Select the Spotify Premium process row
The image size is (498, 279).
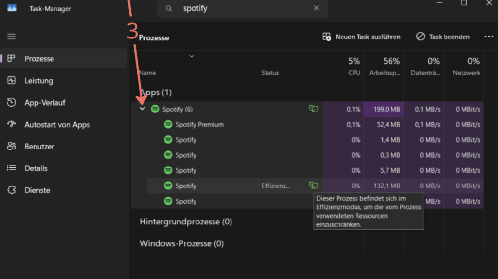coord(307,124)
